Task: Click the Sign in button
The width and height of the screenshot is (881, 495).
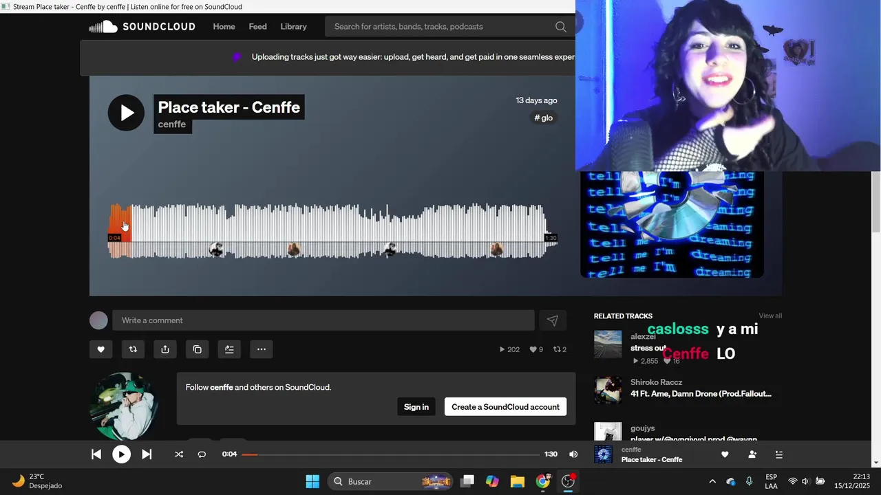Action: 416,407
